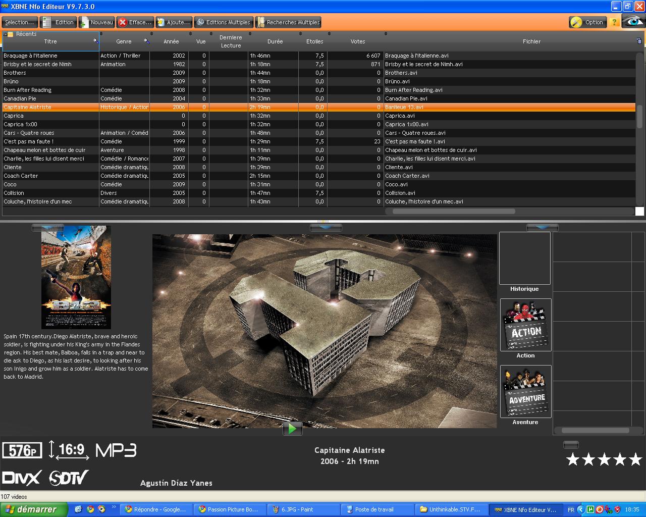Set rating with the first star
The height and width of the screenshot is (517, 646).
(x=573, y=459)
